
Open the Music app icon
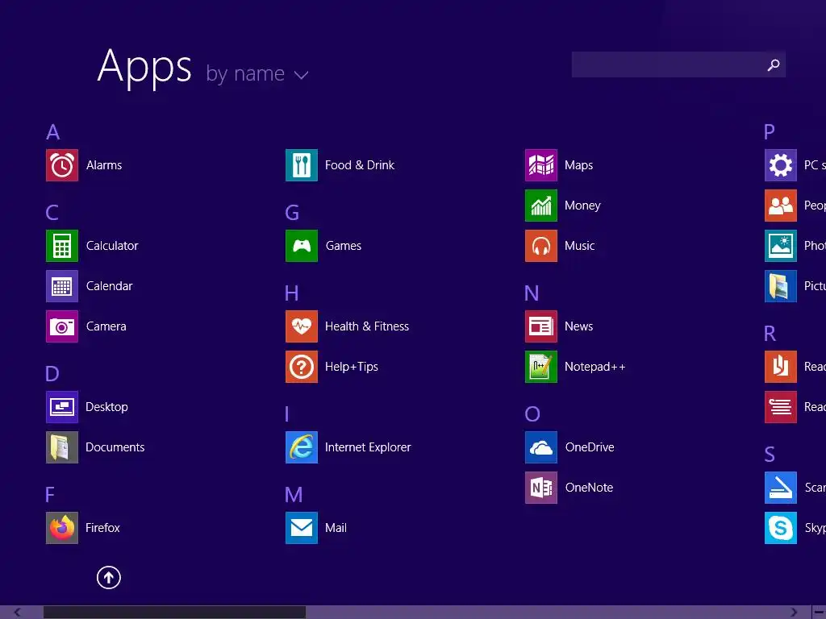tap(541, 246)
